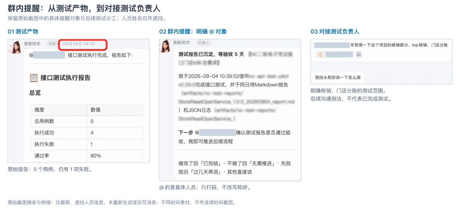Click the 总览 subheading
460x211 pixels.
tap(35, 93)
